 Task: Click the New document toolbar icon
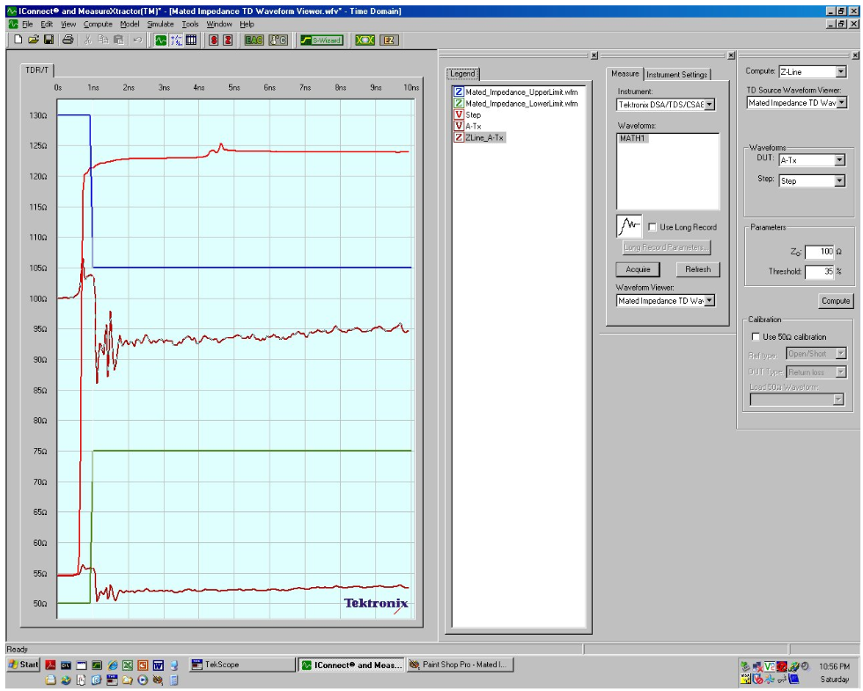(x=18, y=40)
